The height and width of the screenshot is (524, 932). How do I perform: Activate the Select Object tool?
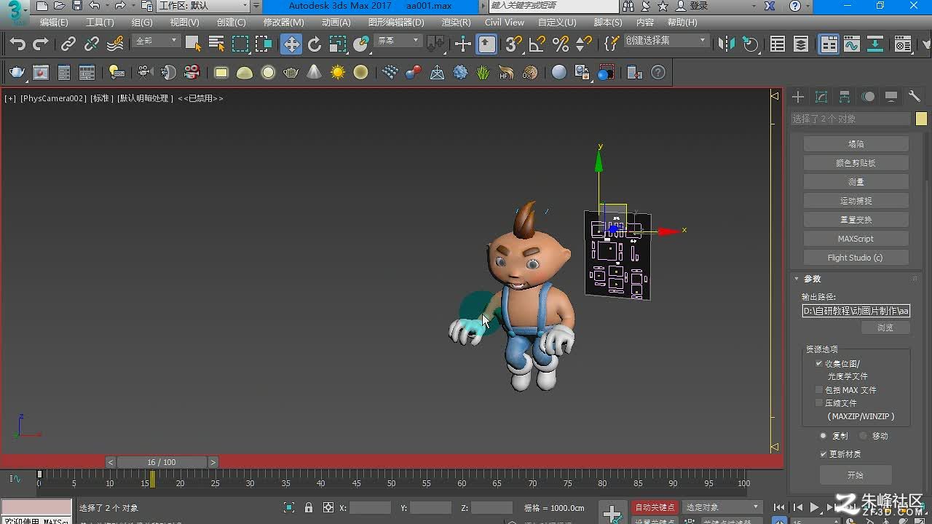(x=193, y=44)
